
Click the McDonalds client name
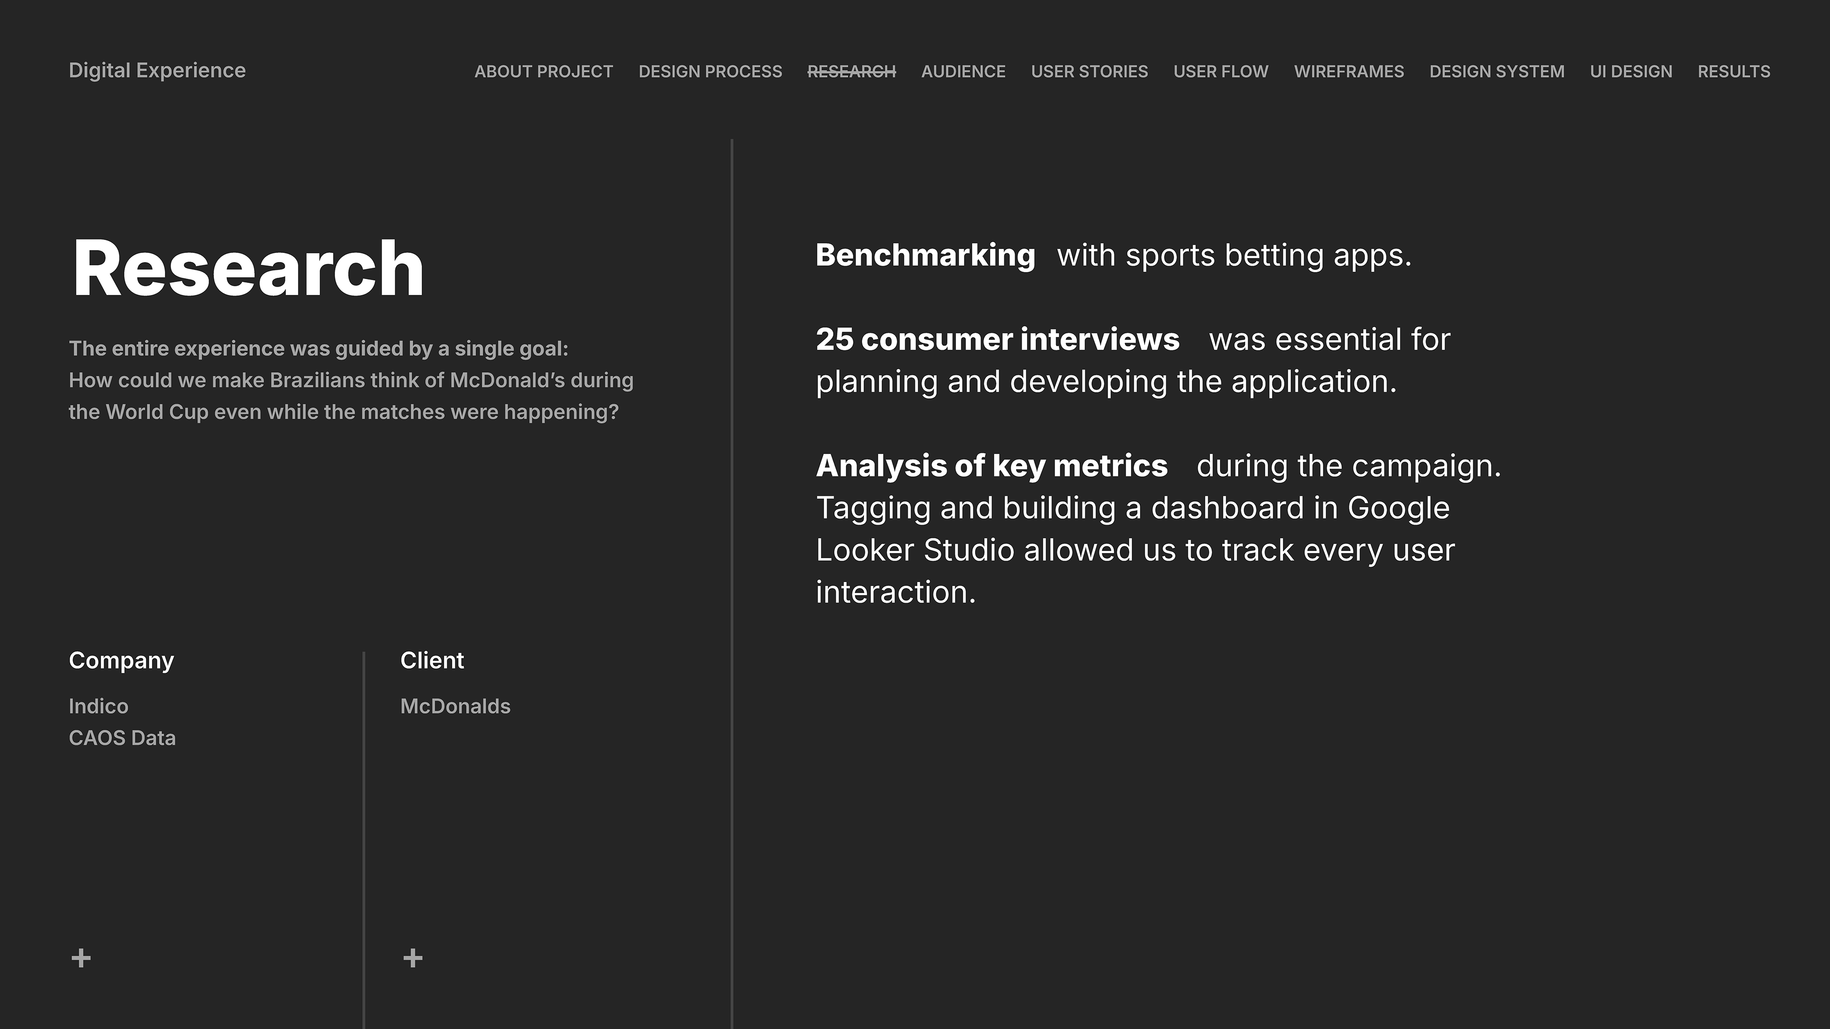[456, 706]
